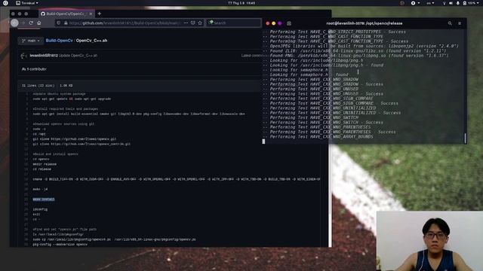Click the webcam video overlay
Screen dimensions: 483x271
point(429,241)
